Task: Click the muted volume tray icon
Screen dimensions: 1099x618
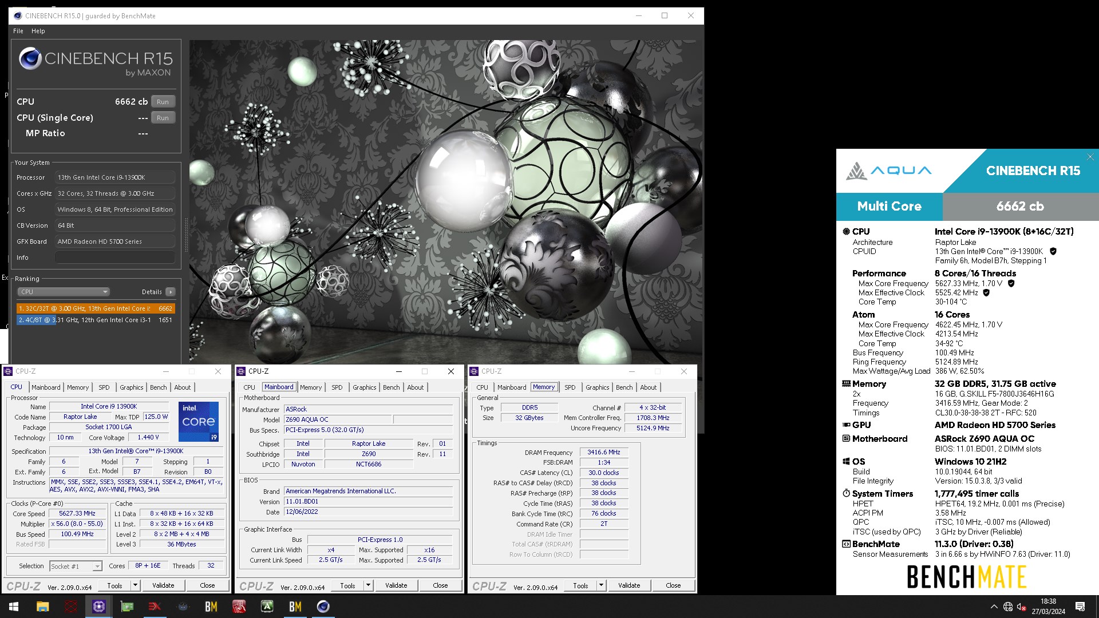Action: (x=1022, y=607)
